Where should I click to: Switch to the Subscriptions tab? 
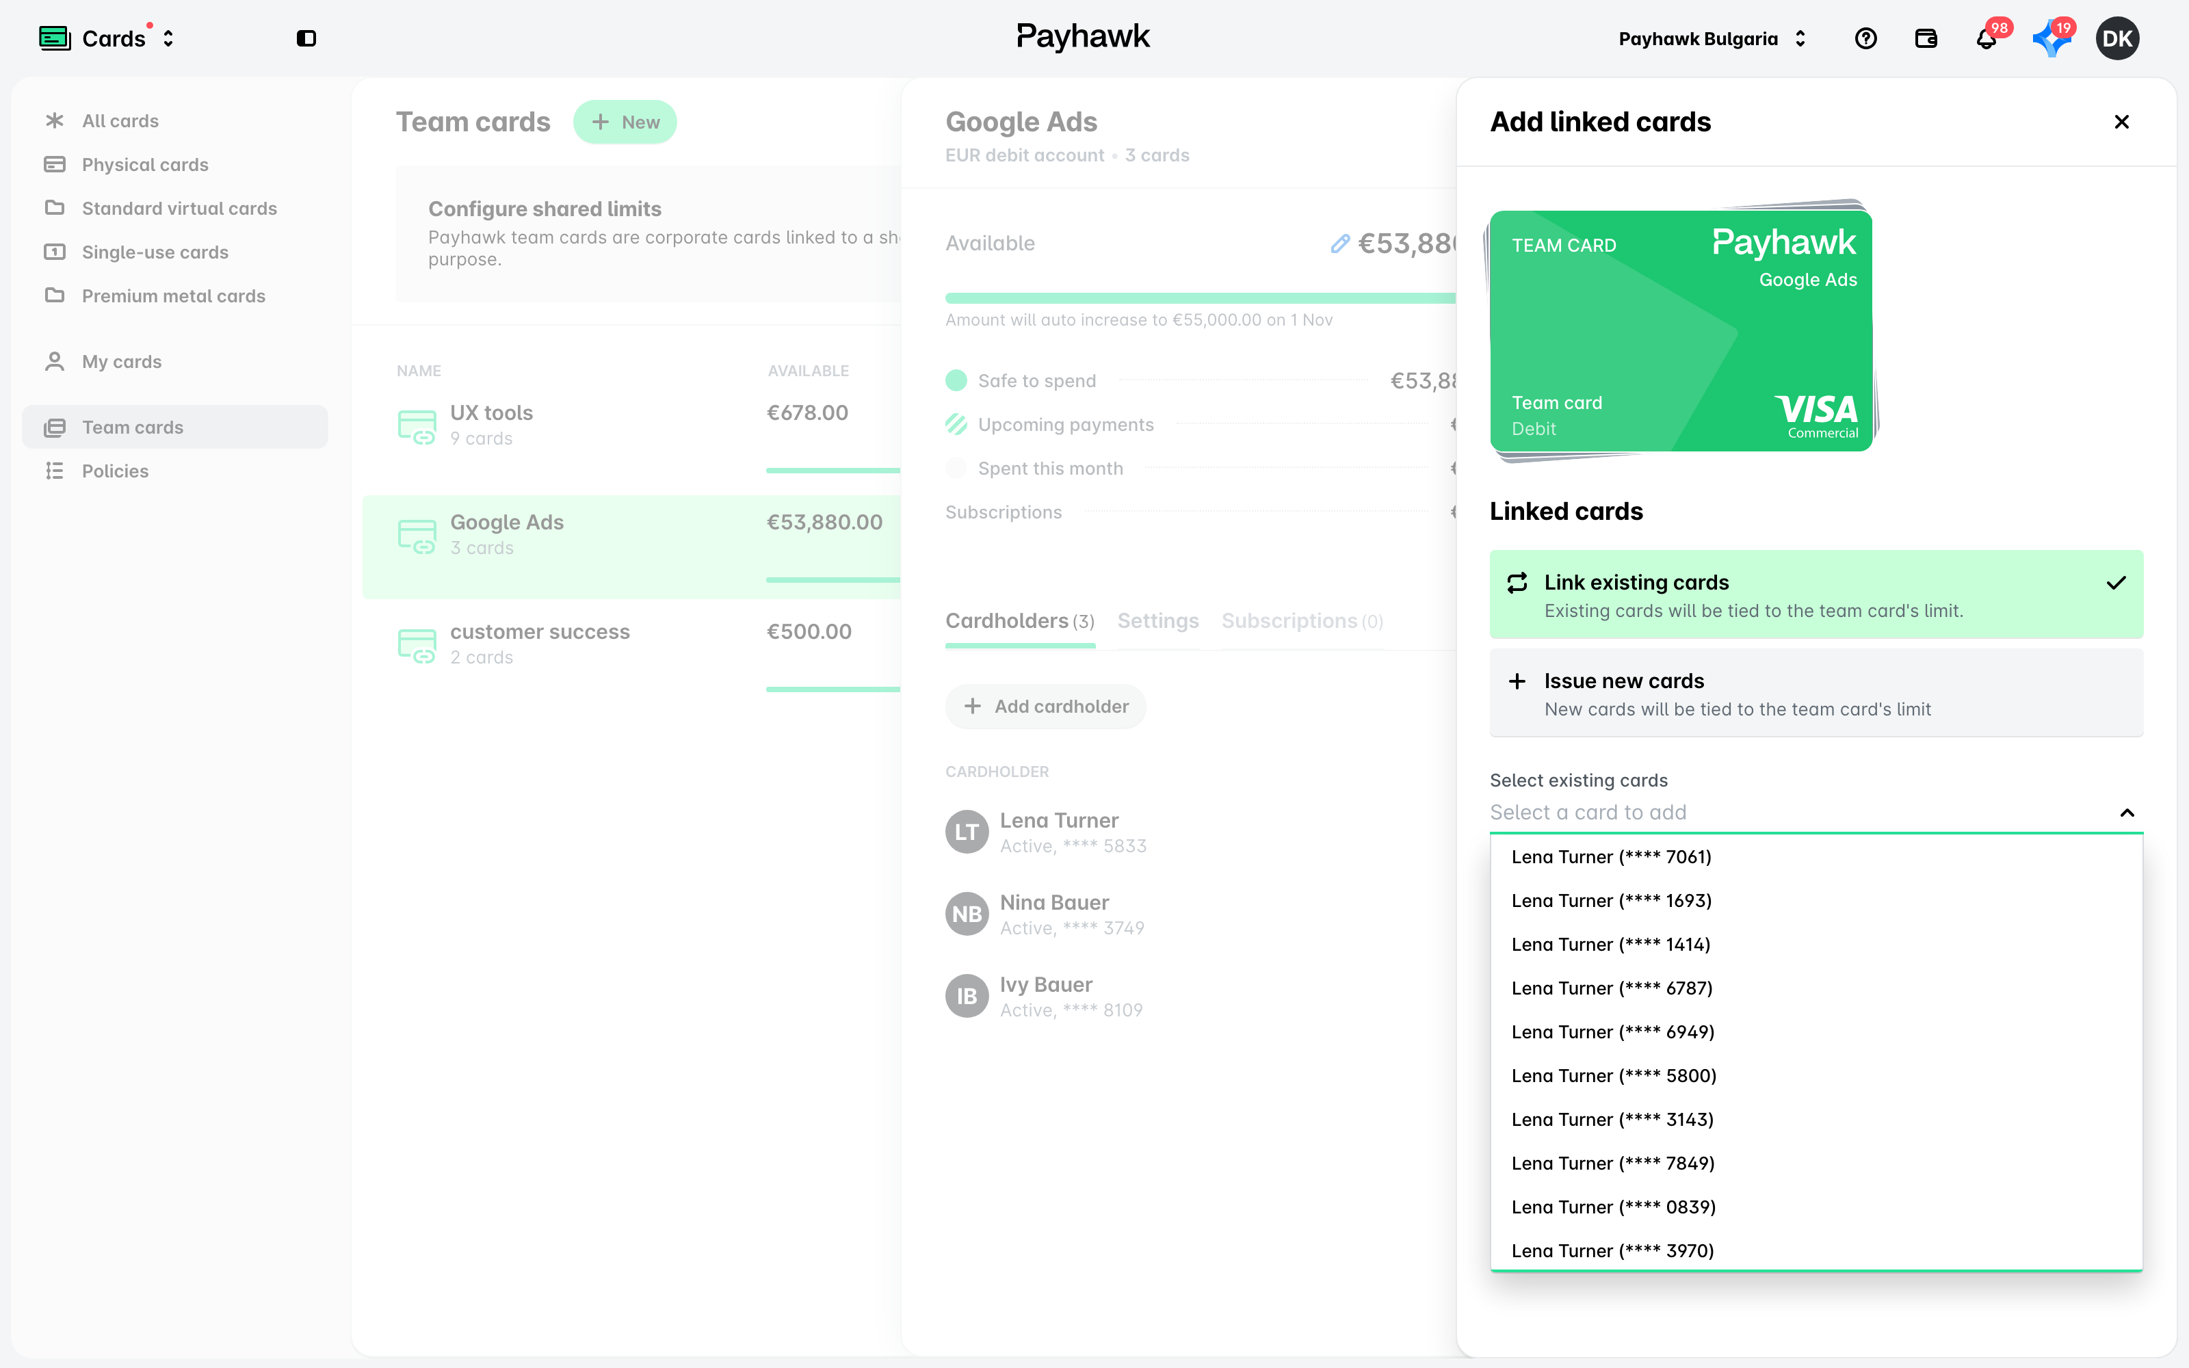click(1302, 622)
